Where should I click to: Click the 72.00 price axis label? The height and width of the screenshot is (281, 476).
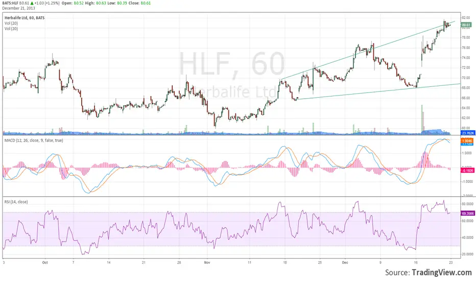click(466, 67)
